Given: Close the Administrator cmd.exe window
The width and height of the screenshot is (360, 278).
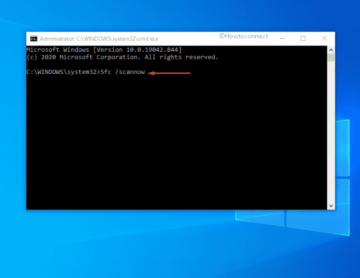Looking at the screenshot, I should [324, 38].
